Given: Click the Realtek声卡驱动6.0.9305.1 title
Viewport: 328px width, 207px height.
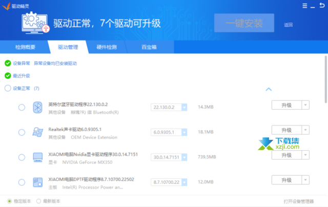Looking at the screenshot, I should click(x=75, y=130).
